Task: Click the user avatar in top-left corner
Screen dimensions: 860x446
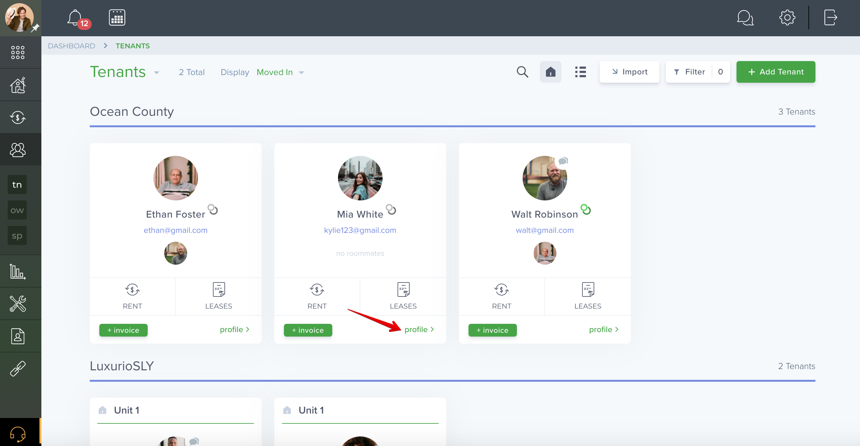Action: click(19, 17)
